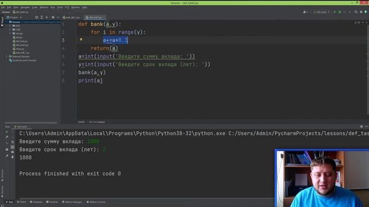This screenshot has width=369, height=207.
Task: Toggle Scroll to End in Run panel
Action: pyautogui.click(x=13, y=147)
